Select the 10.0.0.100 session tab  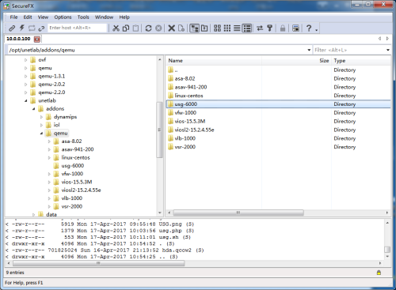click(x=18, y=39)
